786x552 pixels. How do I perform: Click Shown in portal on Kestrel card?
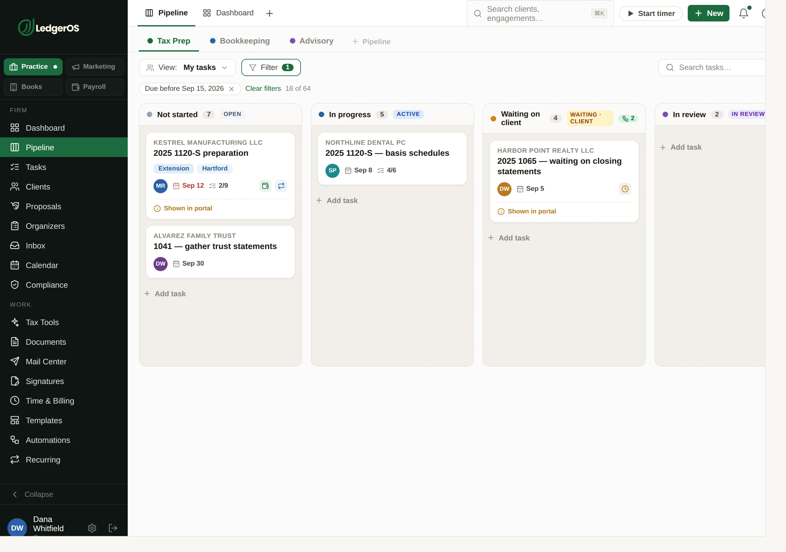pyautogui.click(x=183, y=208)
